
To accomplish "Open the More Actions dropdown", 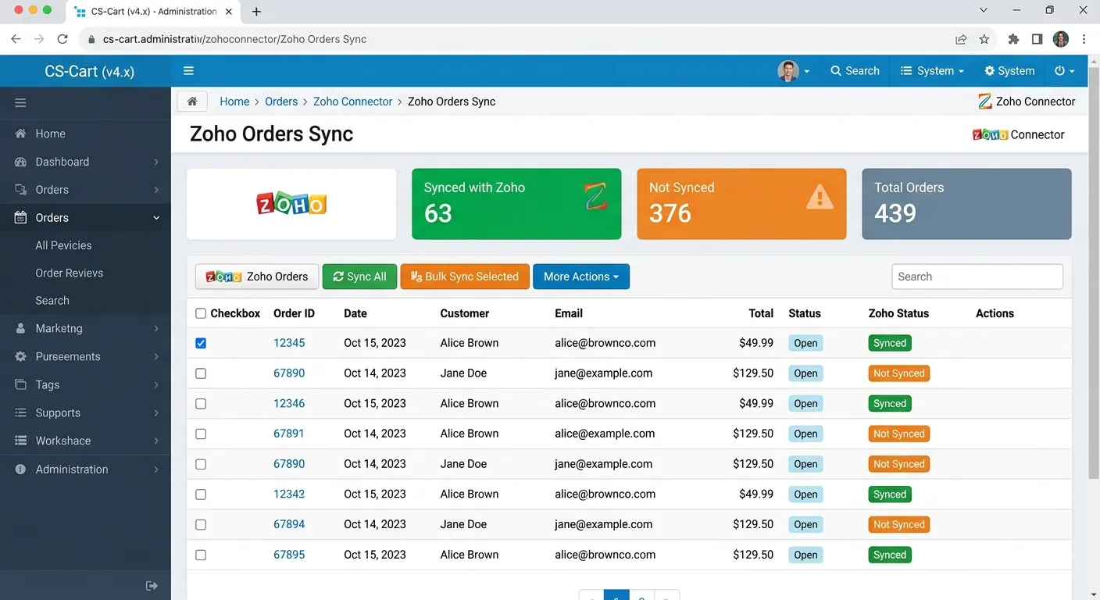I will (581, 277).
